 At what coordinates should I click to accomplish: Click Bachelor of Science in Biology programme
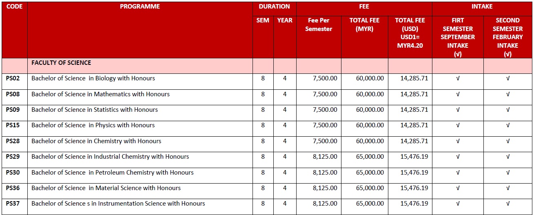point(93,78)
